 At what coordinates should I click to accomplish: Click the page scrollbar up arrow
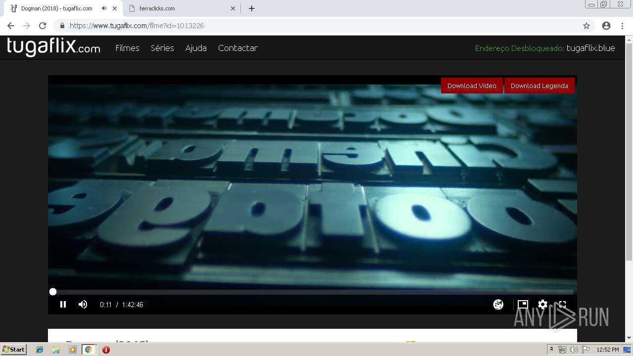point(629,40)
